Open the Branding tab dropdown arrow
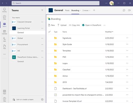 click(x=80, y=10)
